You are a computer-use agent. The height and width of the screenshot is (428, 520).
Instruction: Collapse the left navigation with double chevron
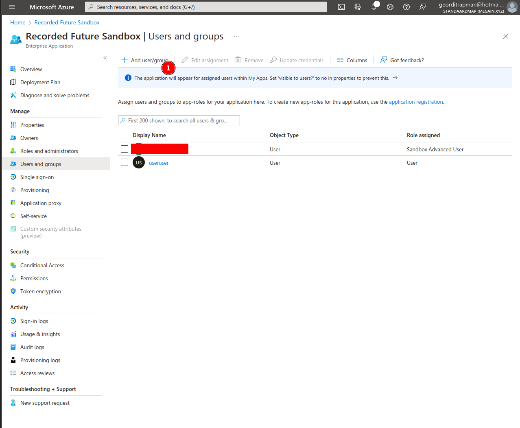(x=105, y=58)
